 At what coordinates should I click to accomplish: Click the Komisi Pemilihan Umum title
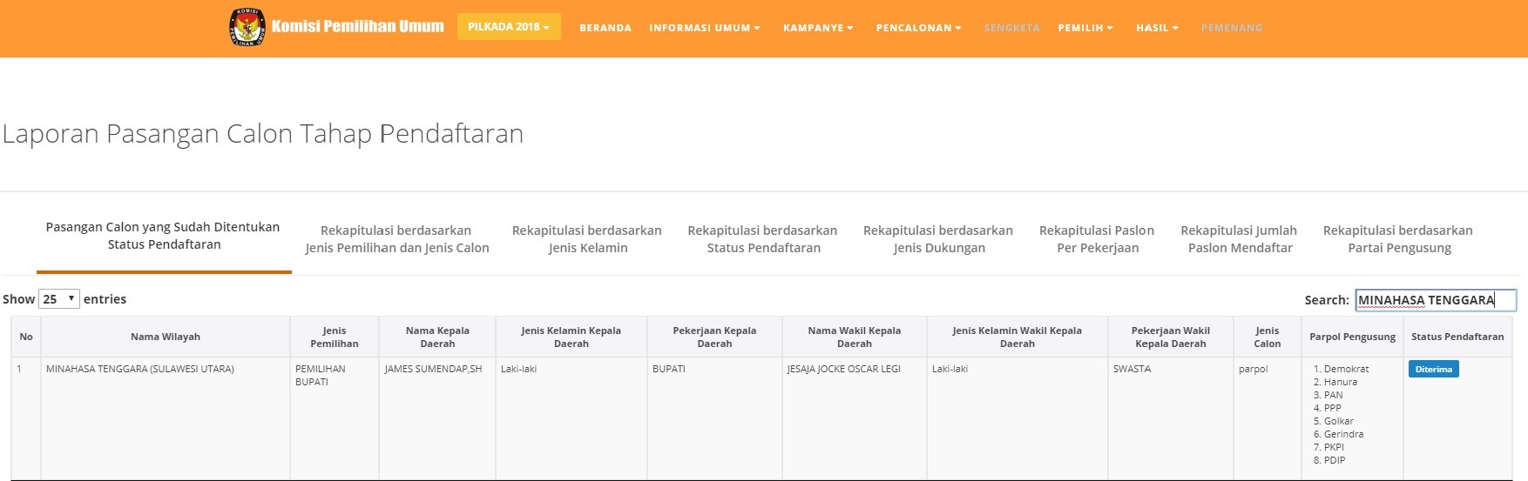pyautogui.click(x=357, y=27)
